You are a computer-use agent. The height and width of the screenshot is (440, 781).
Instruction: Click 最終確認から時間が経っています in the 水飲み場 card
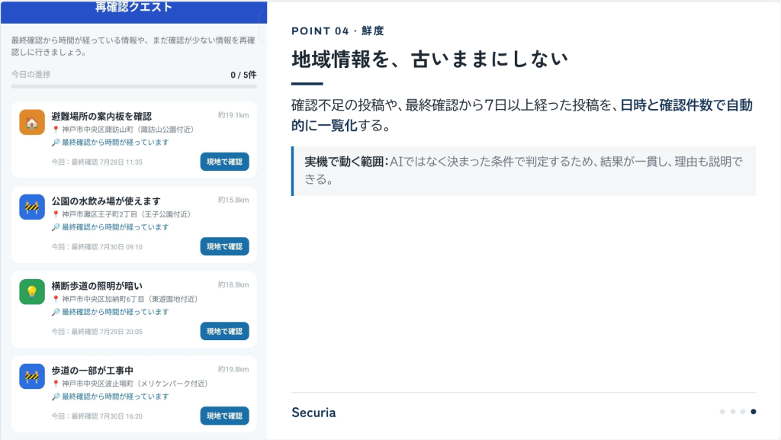115,227
